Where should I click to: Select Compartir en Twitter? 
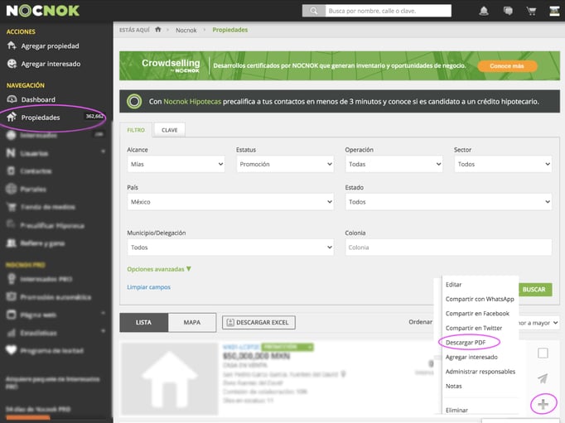click(474, 328)
